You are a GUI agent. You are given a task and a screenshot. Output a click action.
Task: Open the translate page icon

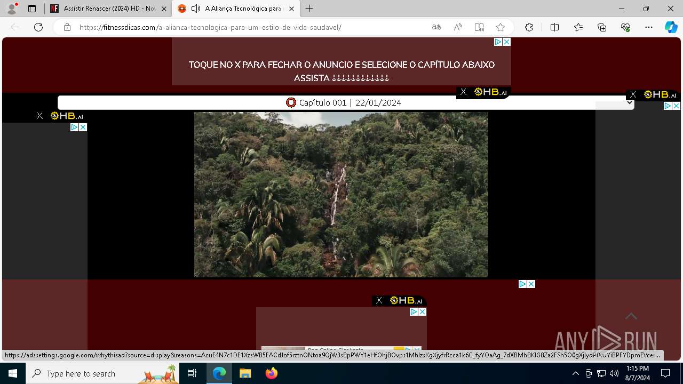tap(436, 27)
